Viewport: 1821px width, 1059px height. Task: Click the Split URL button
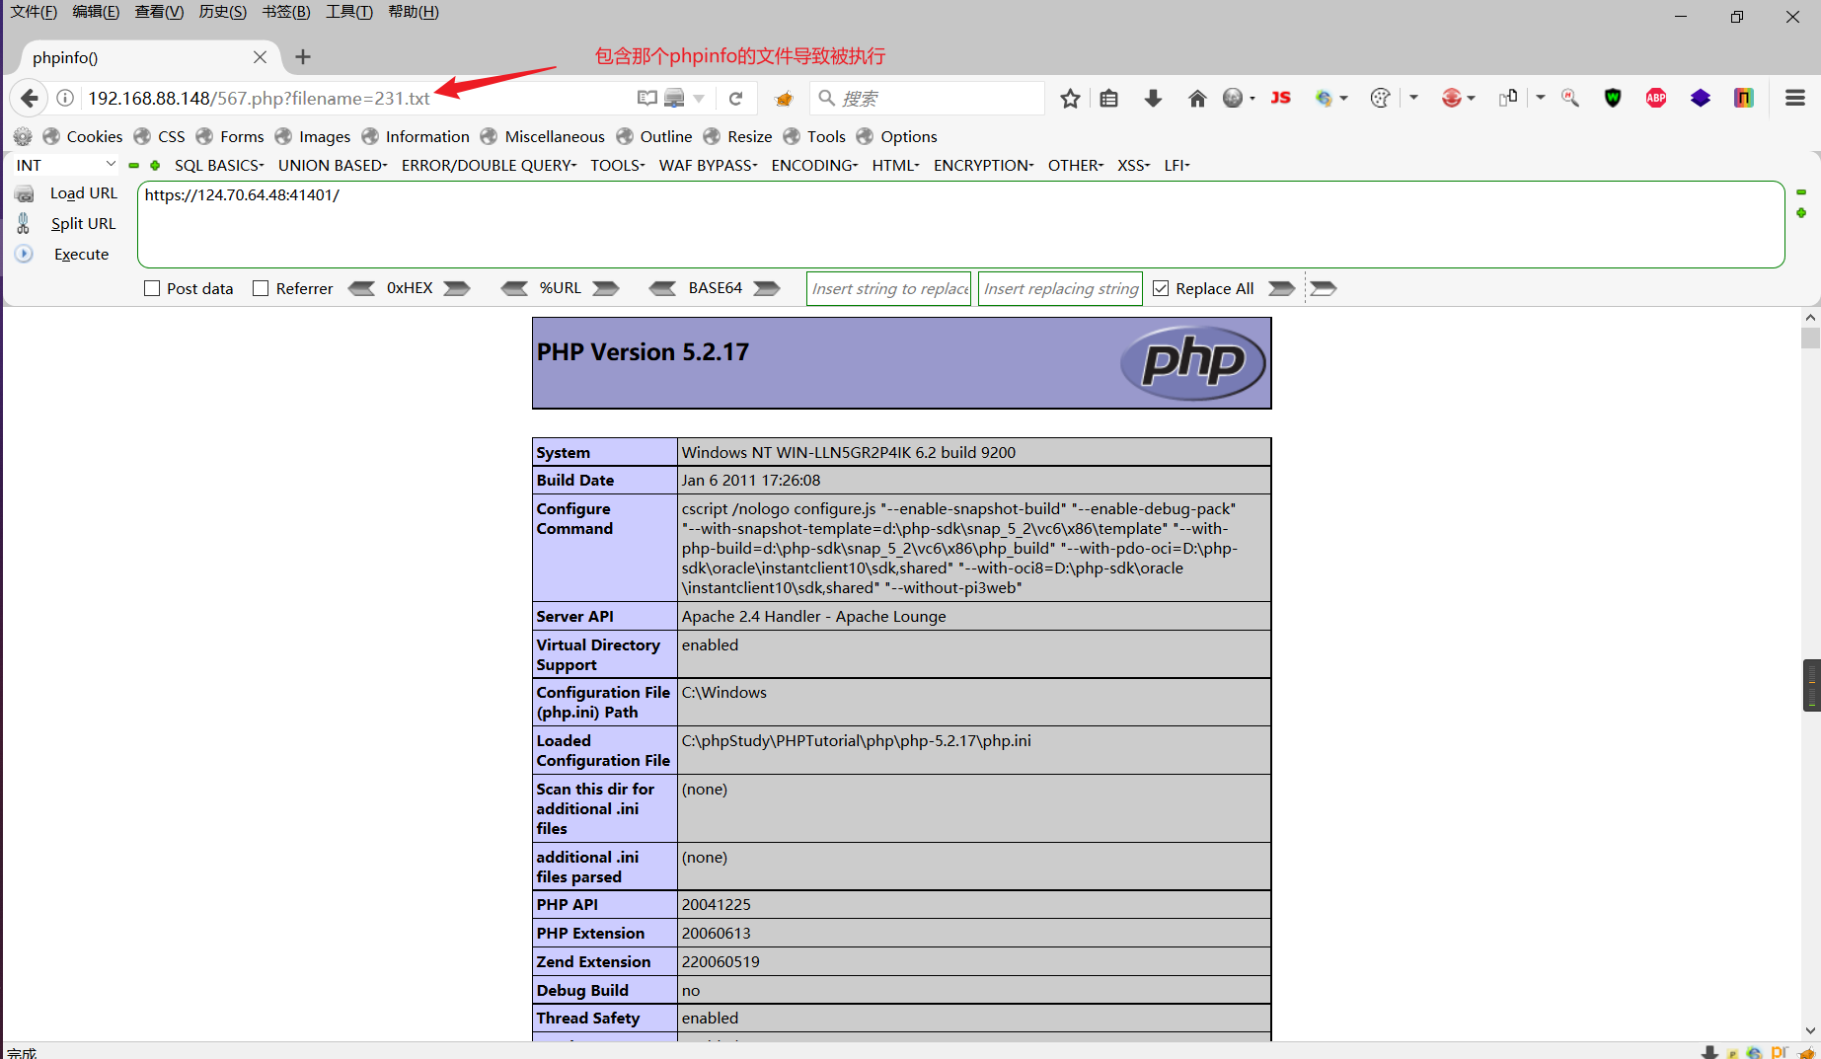84,224
